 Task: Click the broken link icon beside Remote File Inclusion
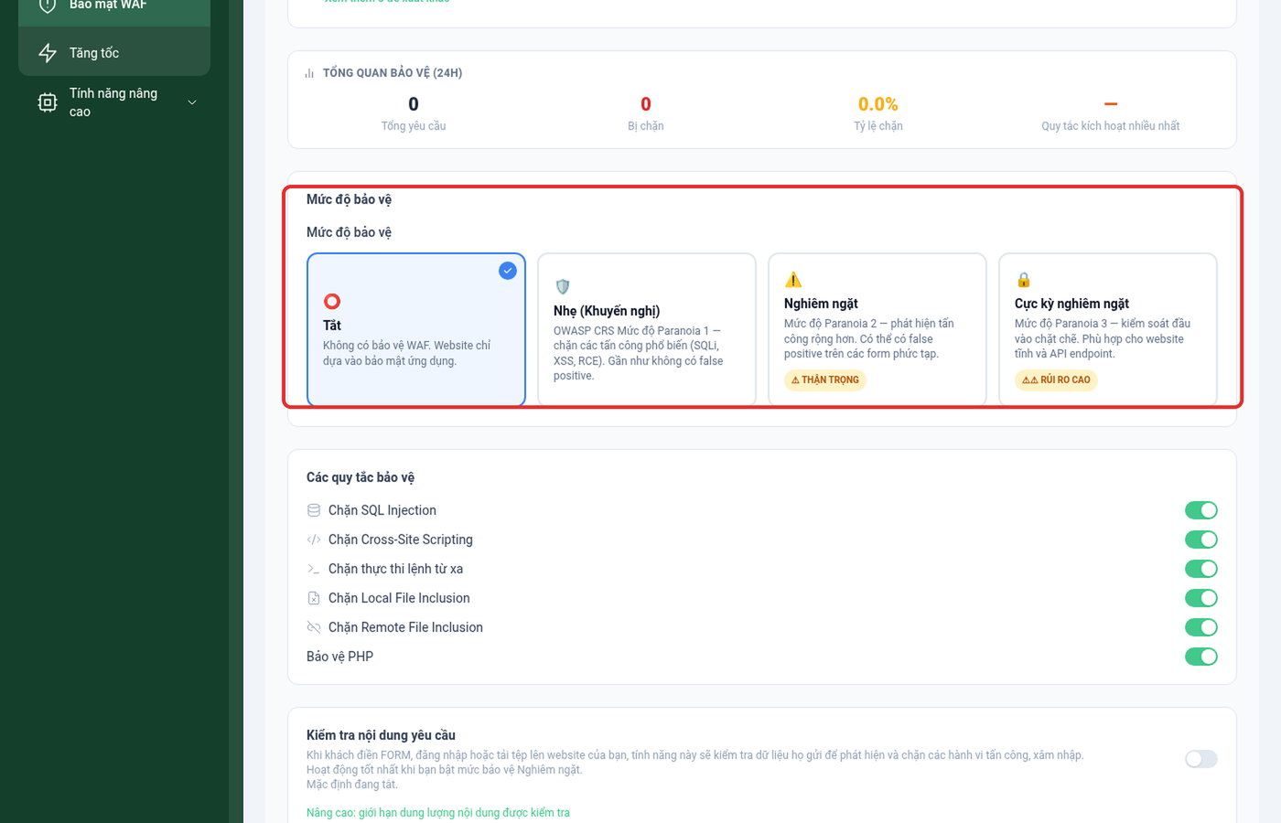point(314,627)
